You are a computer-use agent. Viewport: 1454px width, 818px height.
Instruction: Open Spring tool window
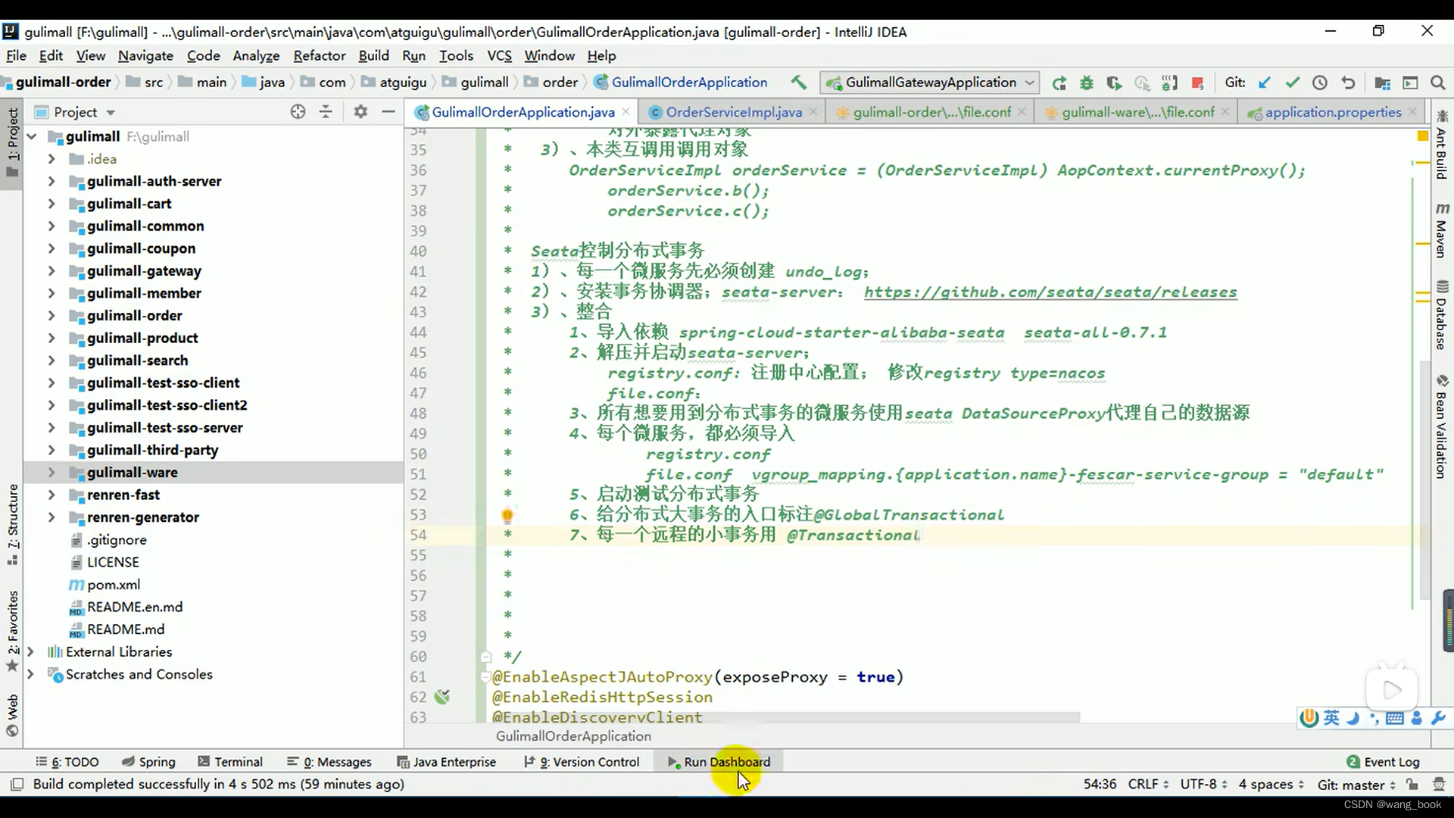(x=148, y=762)
